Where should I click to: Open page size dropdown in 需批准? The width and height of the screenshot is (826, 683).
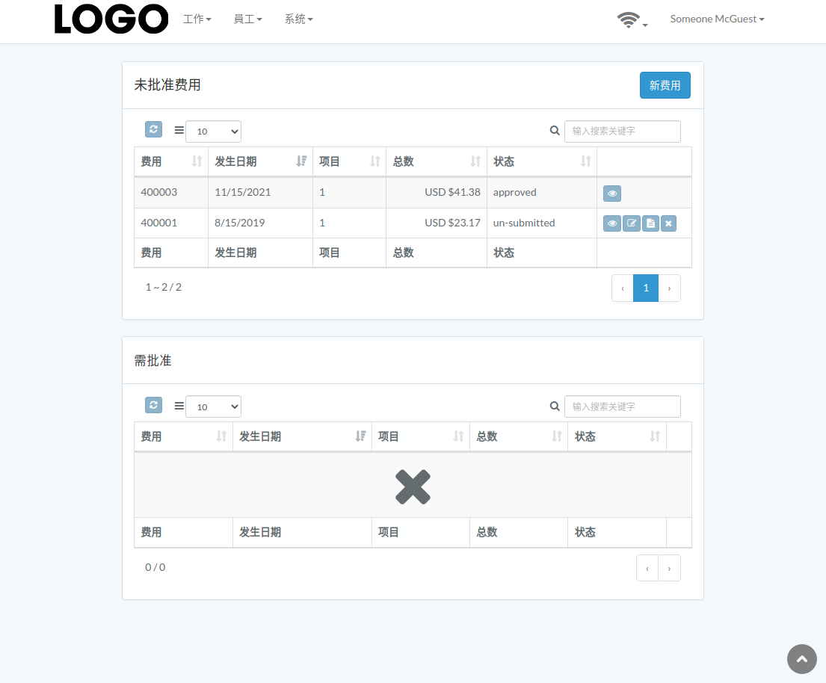213,407
